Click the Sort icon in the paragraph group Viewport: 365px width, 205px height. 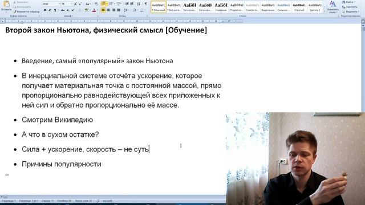(x=139, y=4)
